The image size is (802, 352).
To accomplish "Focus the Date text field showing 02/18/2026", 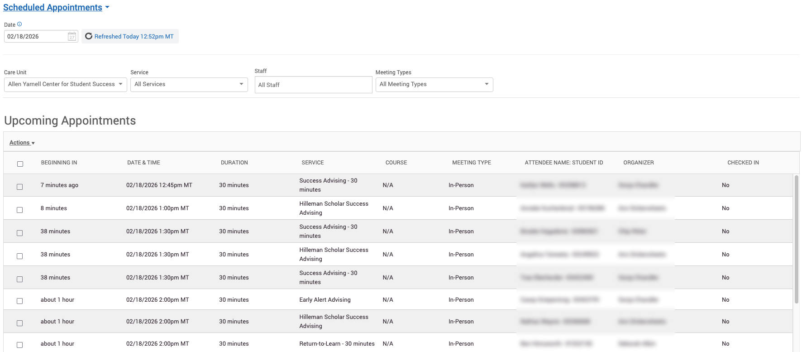I will [35, 36].
